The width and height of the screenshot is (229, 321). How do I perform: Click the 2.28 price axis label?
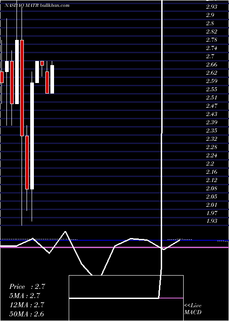click(212, 147)
